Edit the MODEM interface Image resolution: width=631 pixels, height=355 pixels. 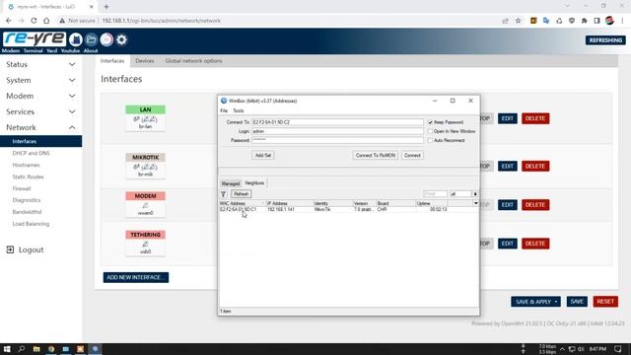508,204
